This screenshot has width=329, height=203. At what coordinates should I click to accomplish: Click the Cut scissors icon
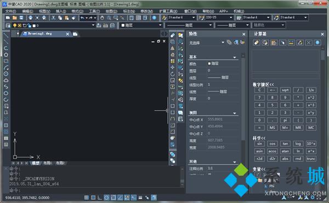[x=53, y=18]
